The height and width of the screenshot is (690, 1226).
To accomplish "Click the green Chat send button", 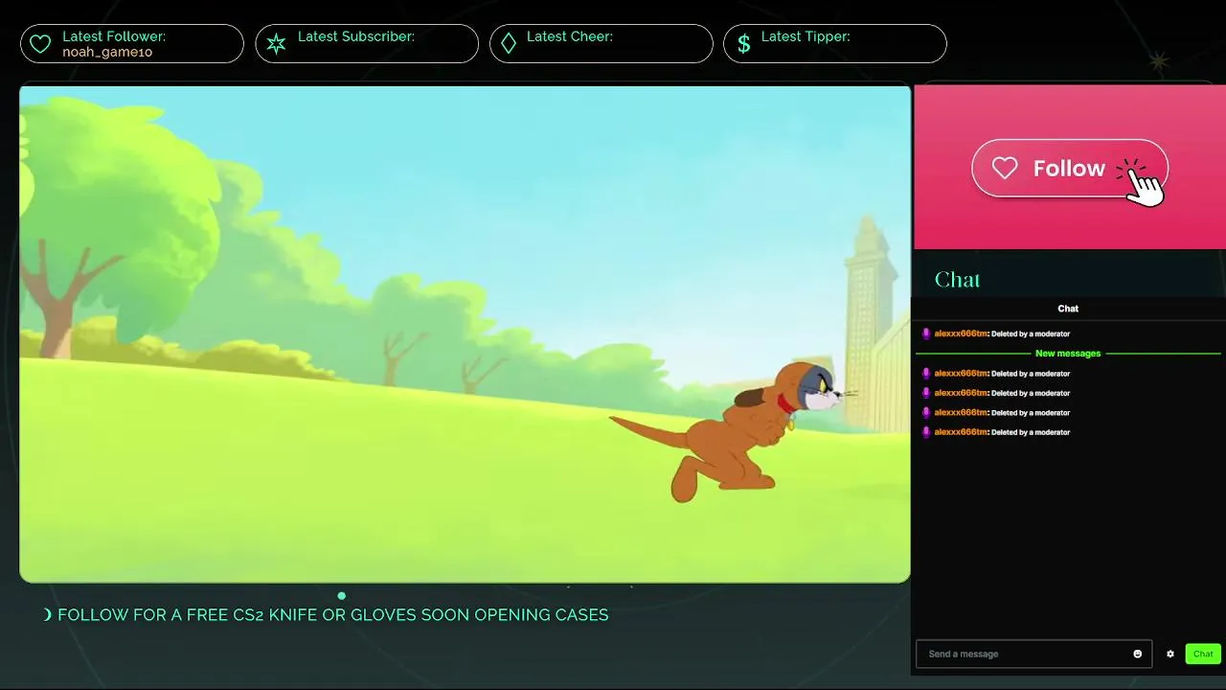I will pyautogui.click(x=1203, y=654).
